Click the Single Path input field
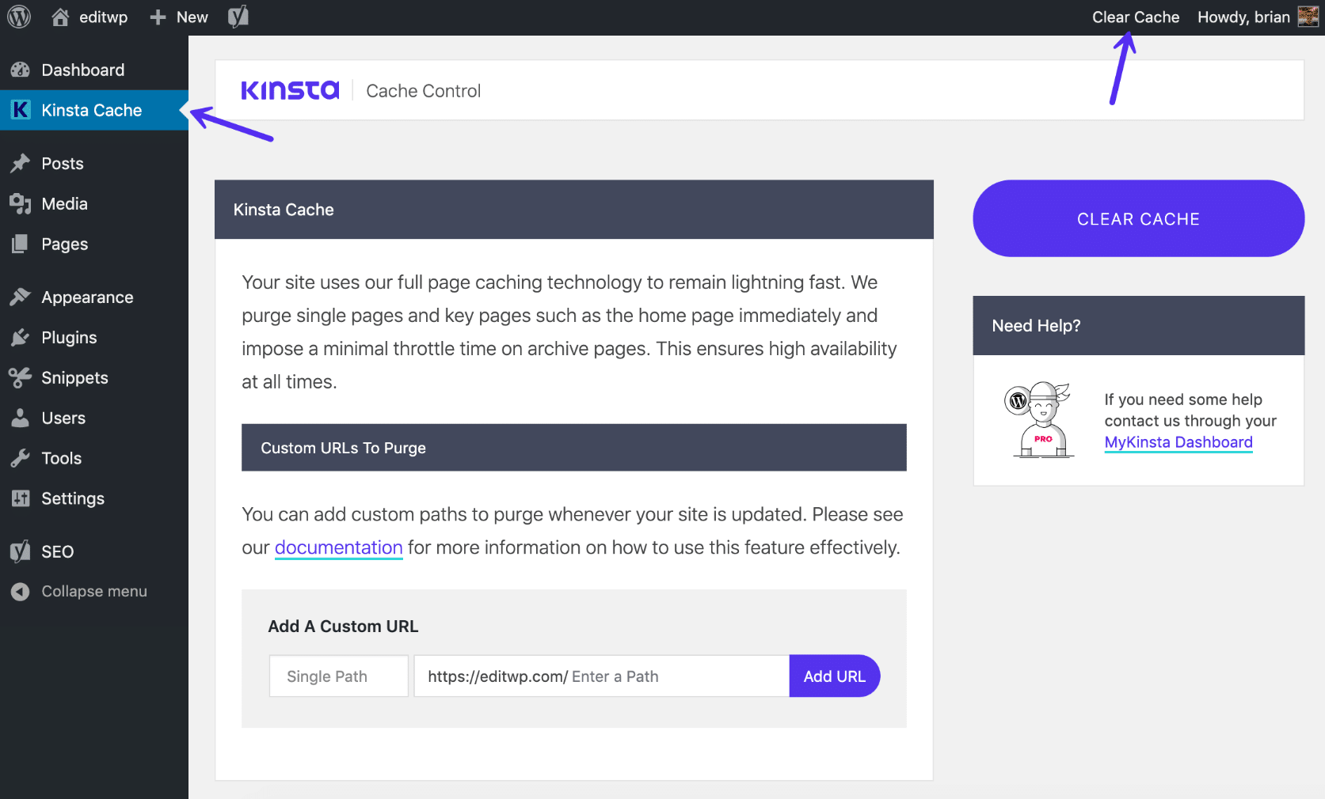The height and width of the screenshot is (799, 1325). [338, 676]
